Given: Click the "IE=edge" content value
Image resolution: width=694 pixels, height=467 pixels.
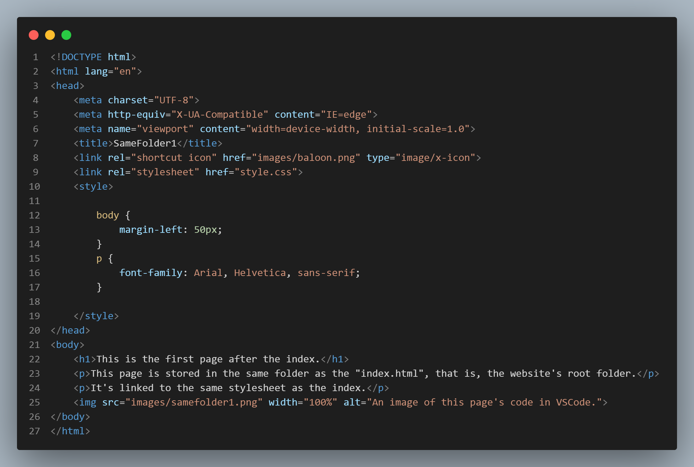Looking at the screenshot, I should (x=346, y=114).
